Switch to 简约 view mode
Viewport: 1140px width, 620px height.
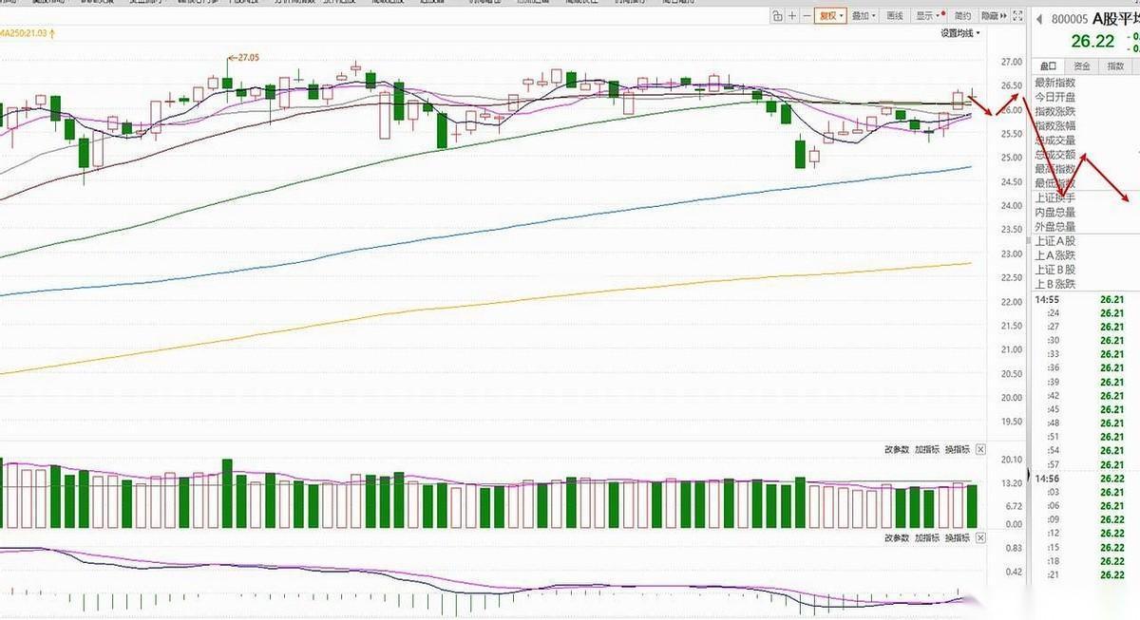(962, 16)
